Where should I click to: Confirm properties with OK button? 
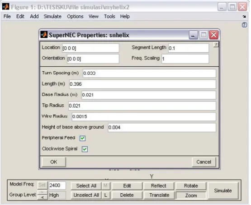pos(54,162)
